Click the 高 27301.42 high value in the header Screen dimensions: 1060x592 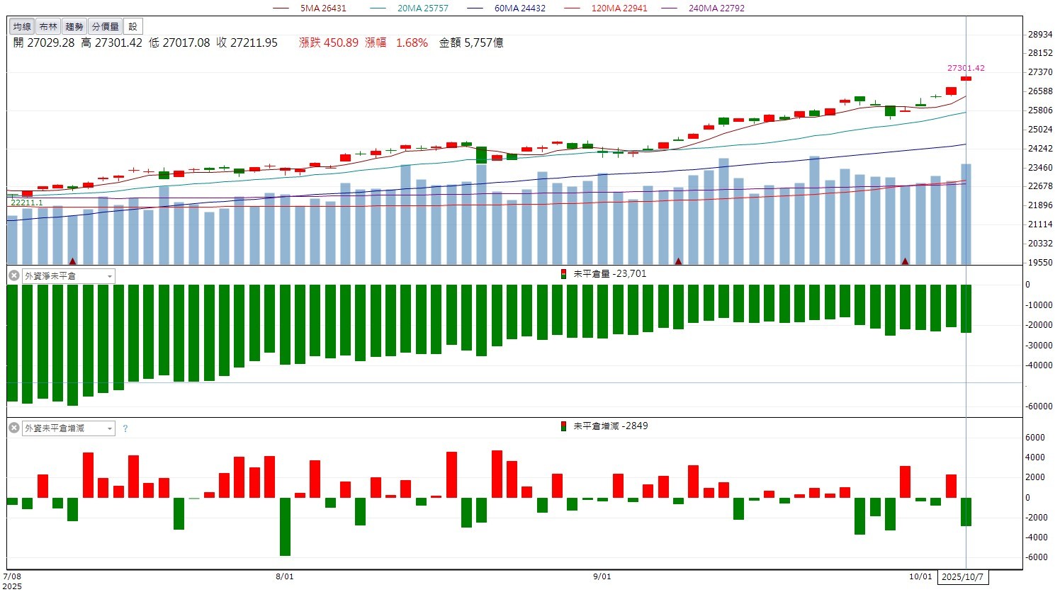click(111, 43)
